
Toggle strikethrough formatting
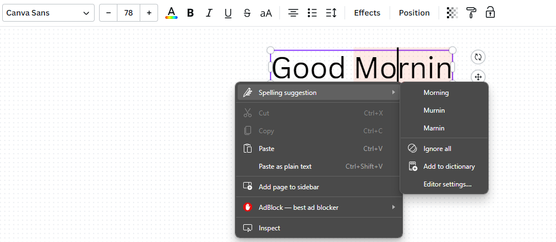click(x=247, y=13)
